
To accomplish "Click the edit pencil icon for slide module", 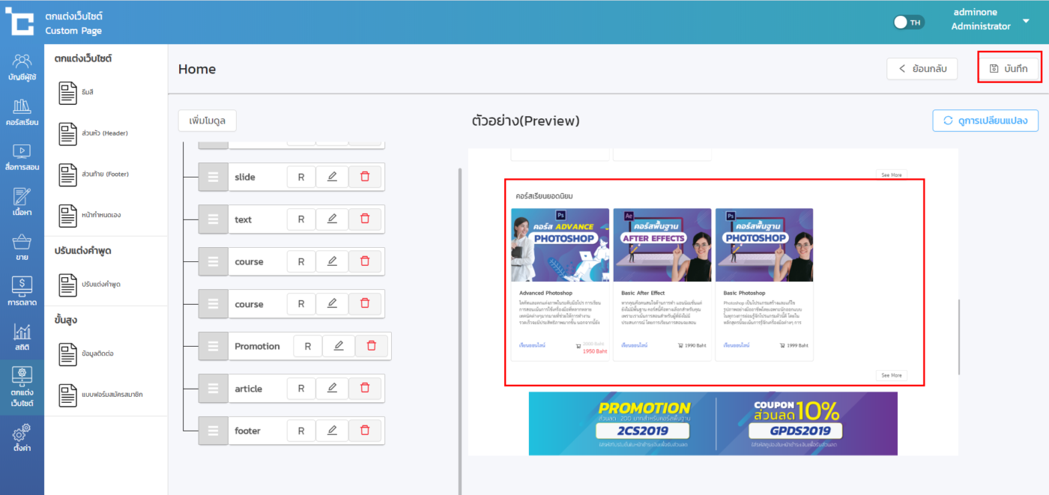I will pyautogui.click(x=332, y=177).
